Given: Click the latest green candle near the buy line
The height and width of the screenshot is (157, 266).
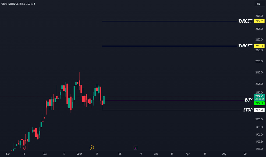Looking at the screenshot, I should [104, 100].
